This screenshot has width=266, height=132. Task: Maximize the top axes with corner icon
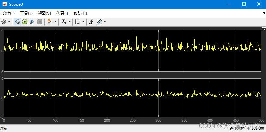pos(264,29)
